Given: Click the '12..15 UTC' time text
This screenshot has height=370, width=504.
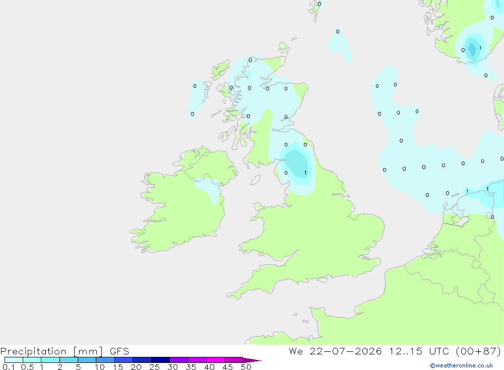Looking at the screenshot, I should coord(419,351).
